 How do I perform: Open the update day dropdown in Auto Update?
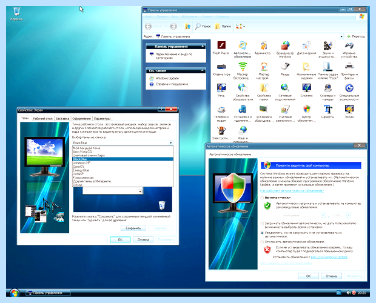(x=323, y=215)
